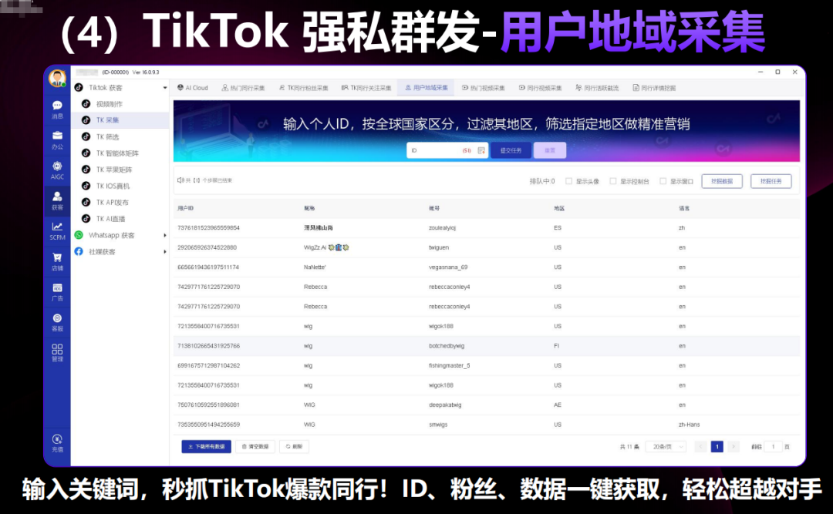
Task: Click account cell botchedbywig
Action: pos(447,346)
